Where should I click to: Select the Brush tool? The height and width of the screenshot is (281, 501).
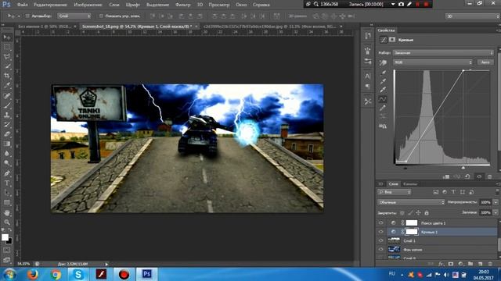click(7, 105)
